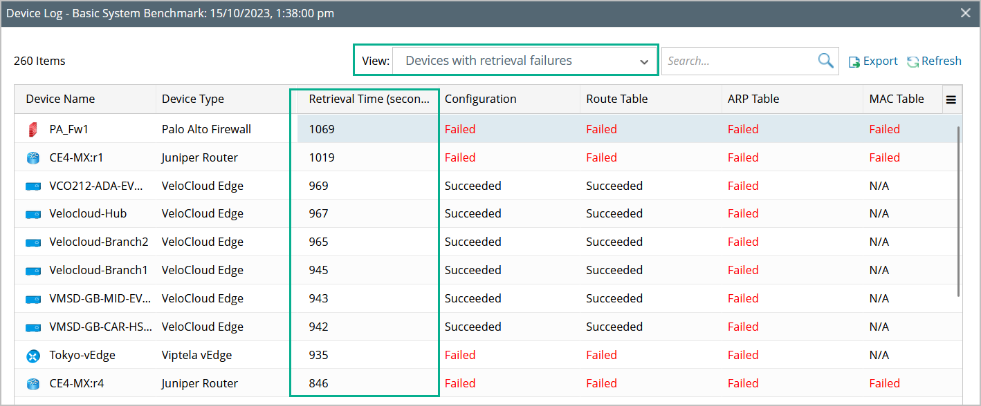Viewport: 981px width, 406px height.
Task: Sort by Device Name column header
Action: [x=61, y=99]
